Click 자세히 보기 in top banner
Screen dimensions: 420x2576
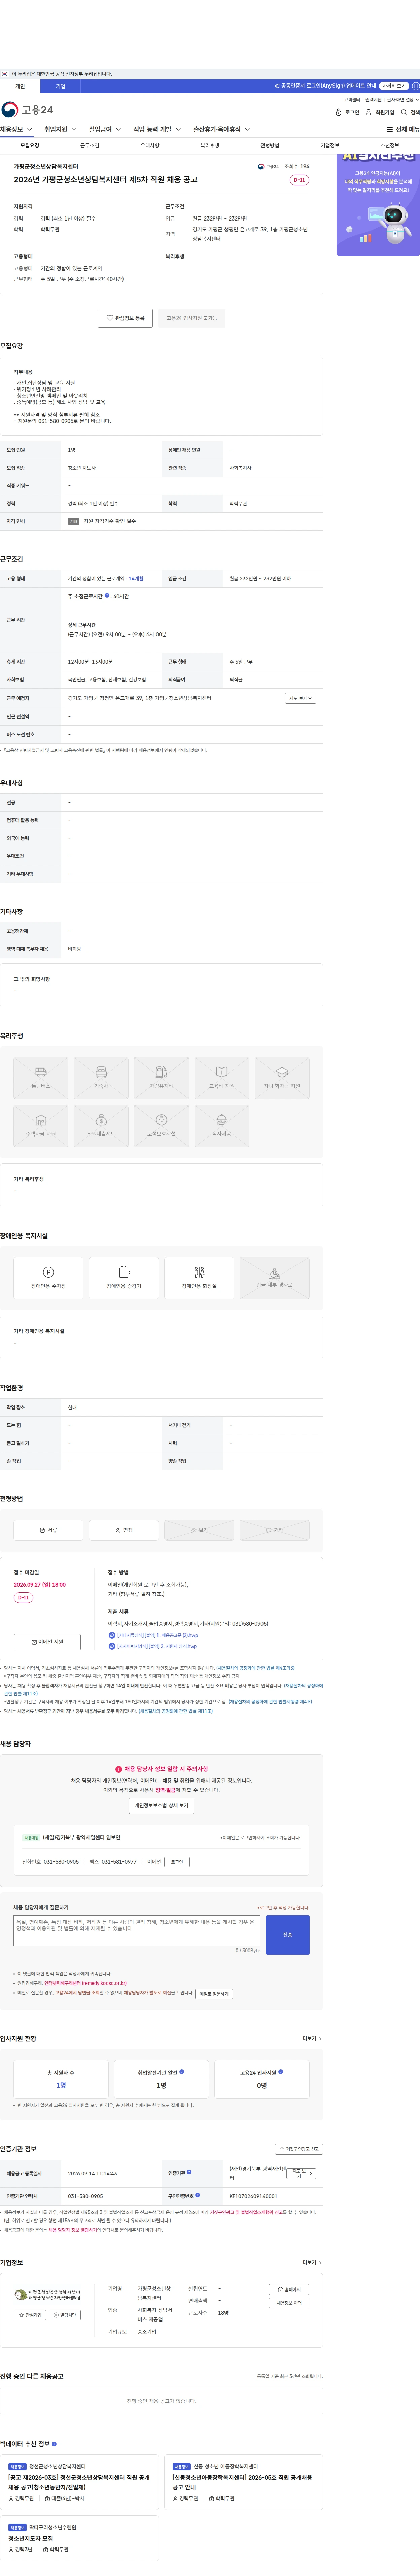(394, 86)
